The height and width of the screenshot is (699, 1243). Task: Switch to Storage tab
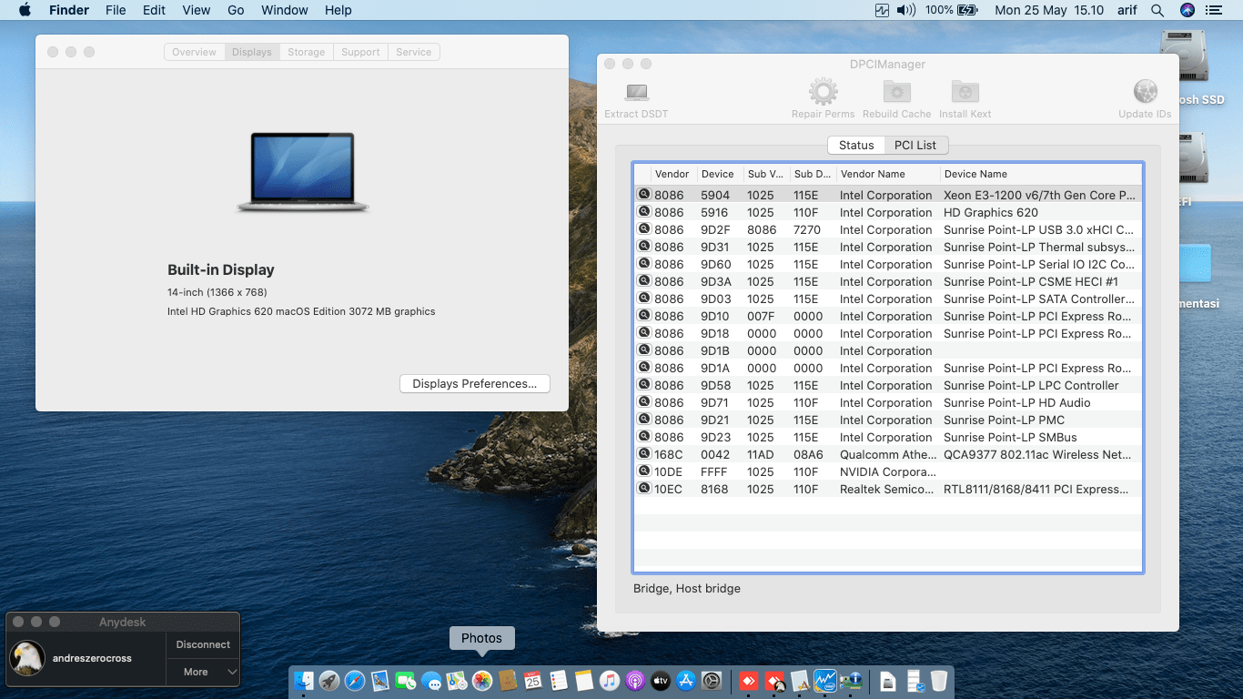point(307,52)
